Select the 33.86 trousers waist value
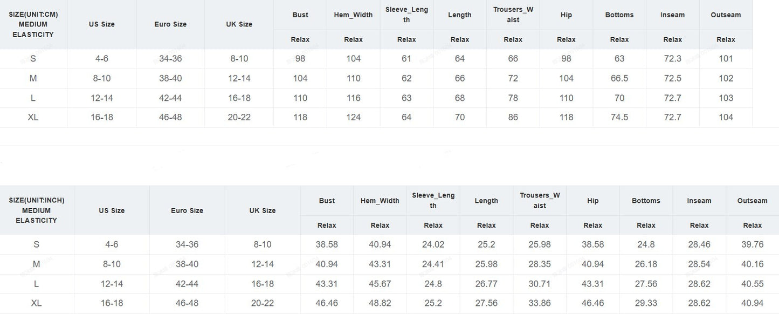The width and height of the screenshot is (779, 314). 540,303
